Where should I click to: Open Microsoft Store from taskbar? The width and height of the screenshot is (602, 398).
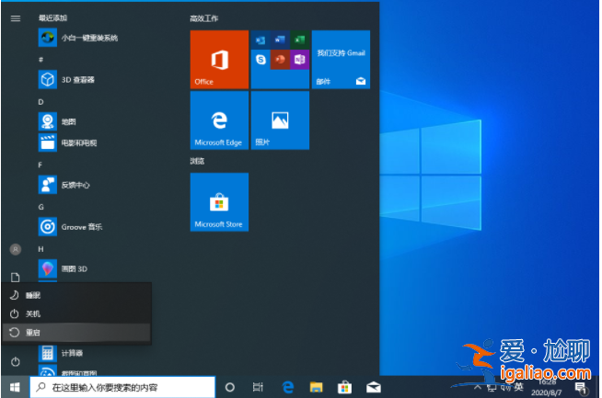tap(344, 387)
